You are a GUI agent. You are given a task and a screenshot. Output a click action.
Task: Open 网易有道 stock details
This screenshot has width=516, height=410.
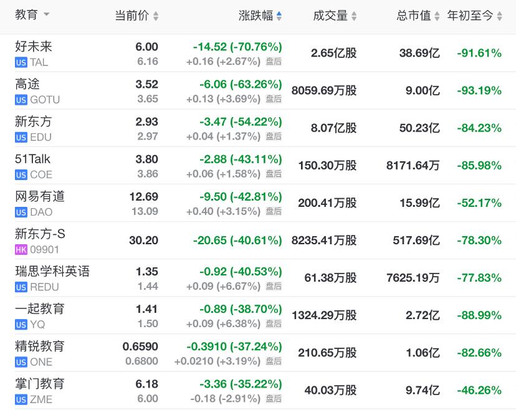pos(40,196)
